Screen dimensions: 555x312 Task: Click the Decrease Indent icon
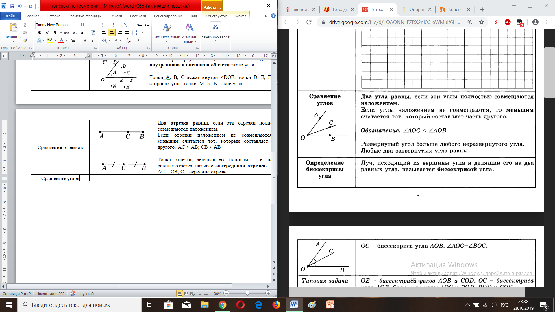139,25
